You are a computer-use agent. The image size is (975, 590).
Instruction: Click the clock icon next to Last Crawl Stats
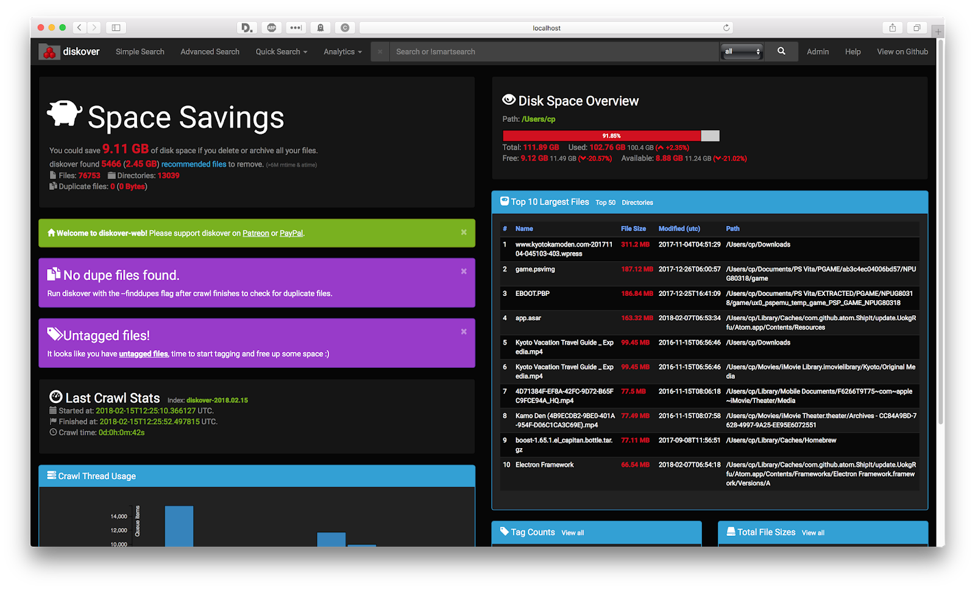pyautogui.click(x=56, y=398)
